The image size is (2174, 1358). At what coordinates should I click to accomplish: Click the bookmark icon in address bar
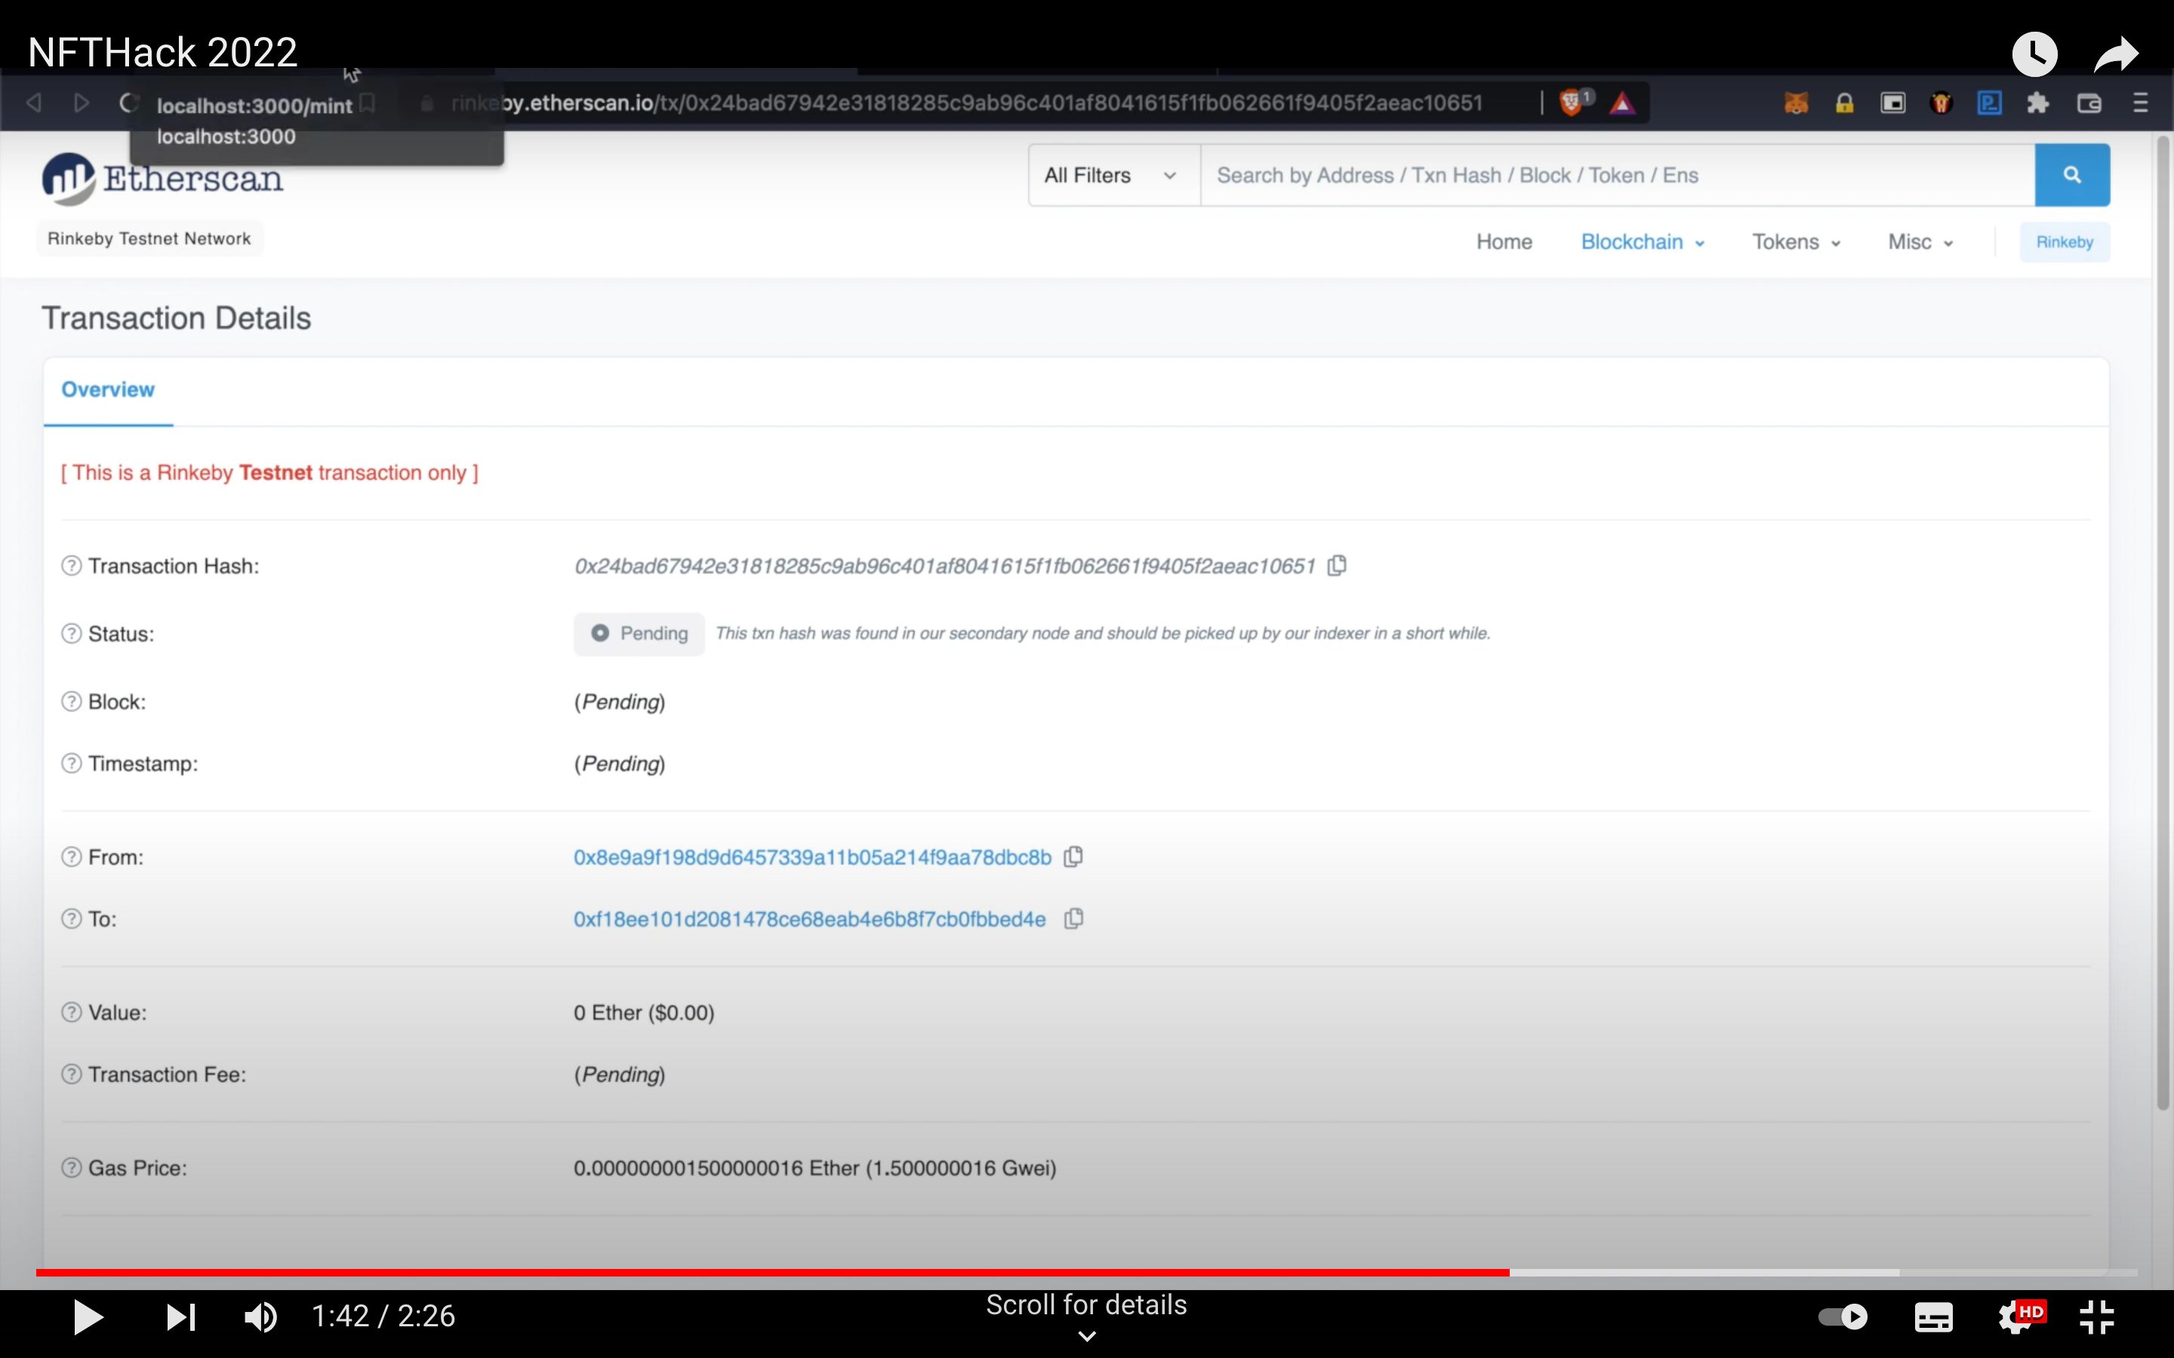click(368, 103)
